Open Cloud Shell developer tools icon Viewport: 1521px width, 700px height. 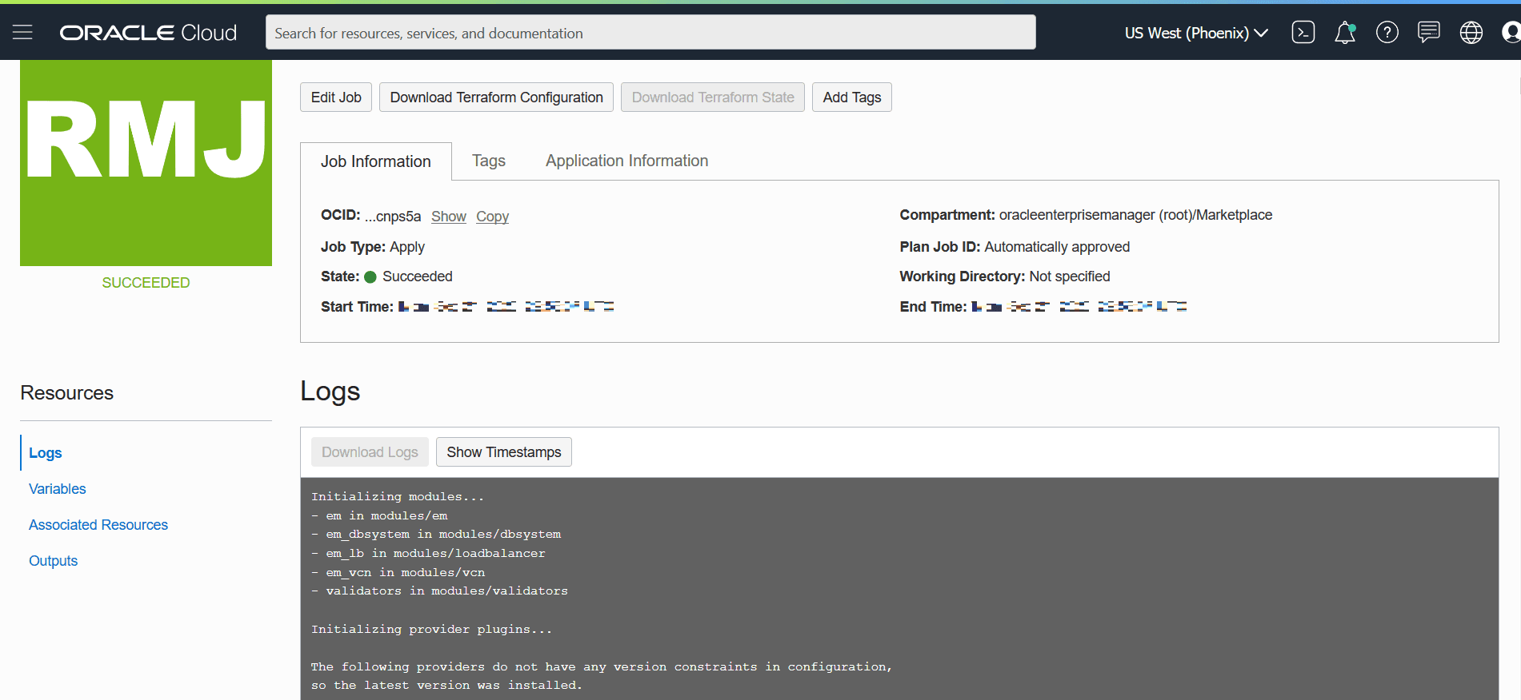[x=1303, y=33]
